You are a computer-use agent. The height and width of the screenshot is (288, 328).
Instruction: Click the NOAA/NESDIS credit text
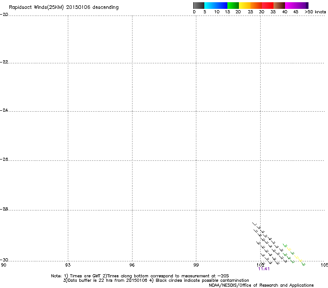tap(261, 285)
